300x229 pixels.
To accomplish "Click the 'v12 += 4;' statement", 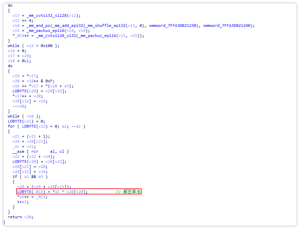I will 22,20.
